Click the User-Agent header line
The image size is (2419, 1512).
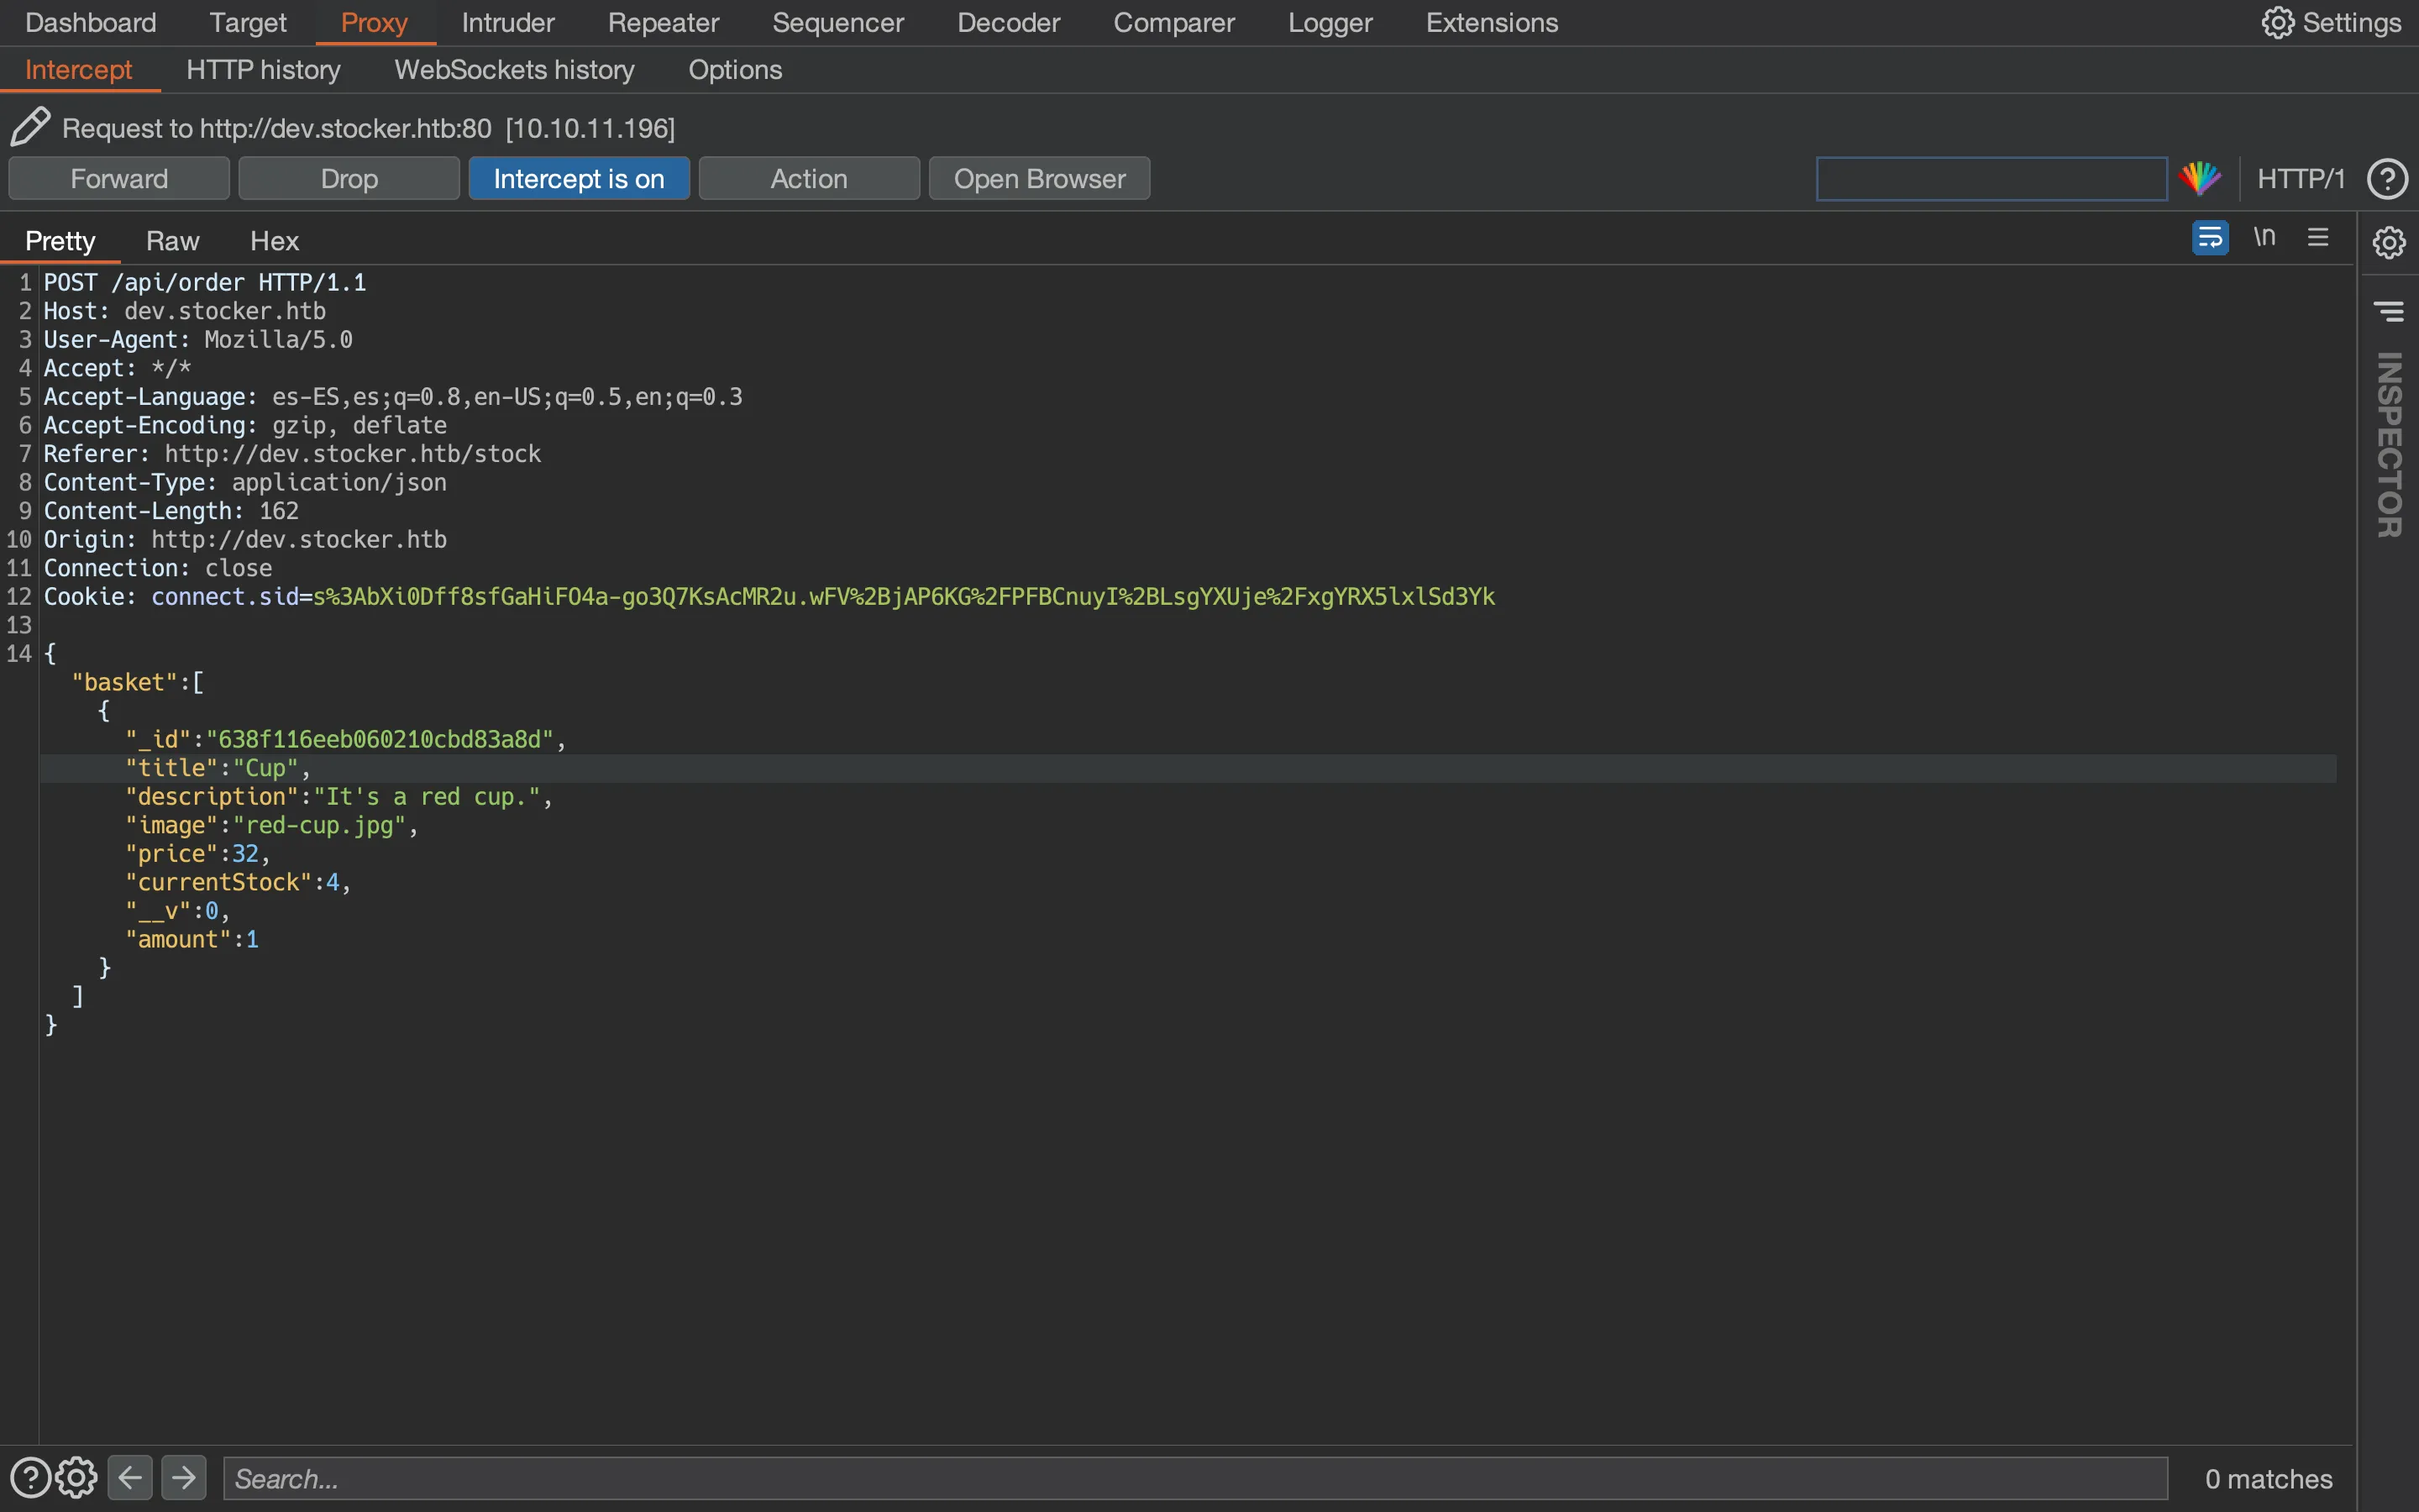[198, 340]
